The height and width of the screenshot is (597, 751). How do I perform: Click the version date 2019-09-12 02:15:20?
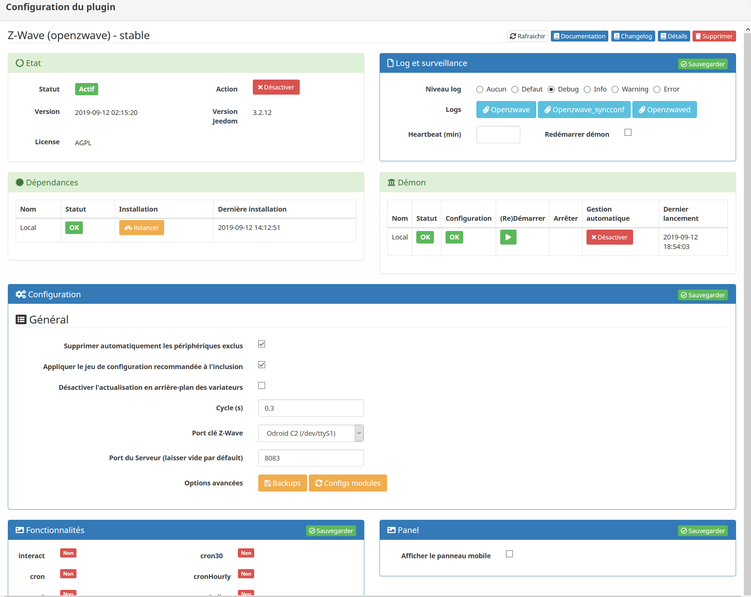[106, 113]
